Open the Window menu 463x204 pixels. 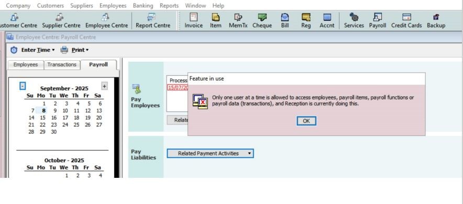click(x=195, y=6)
